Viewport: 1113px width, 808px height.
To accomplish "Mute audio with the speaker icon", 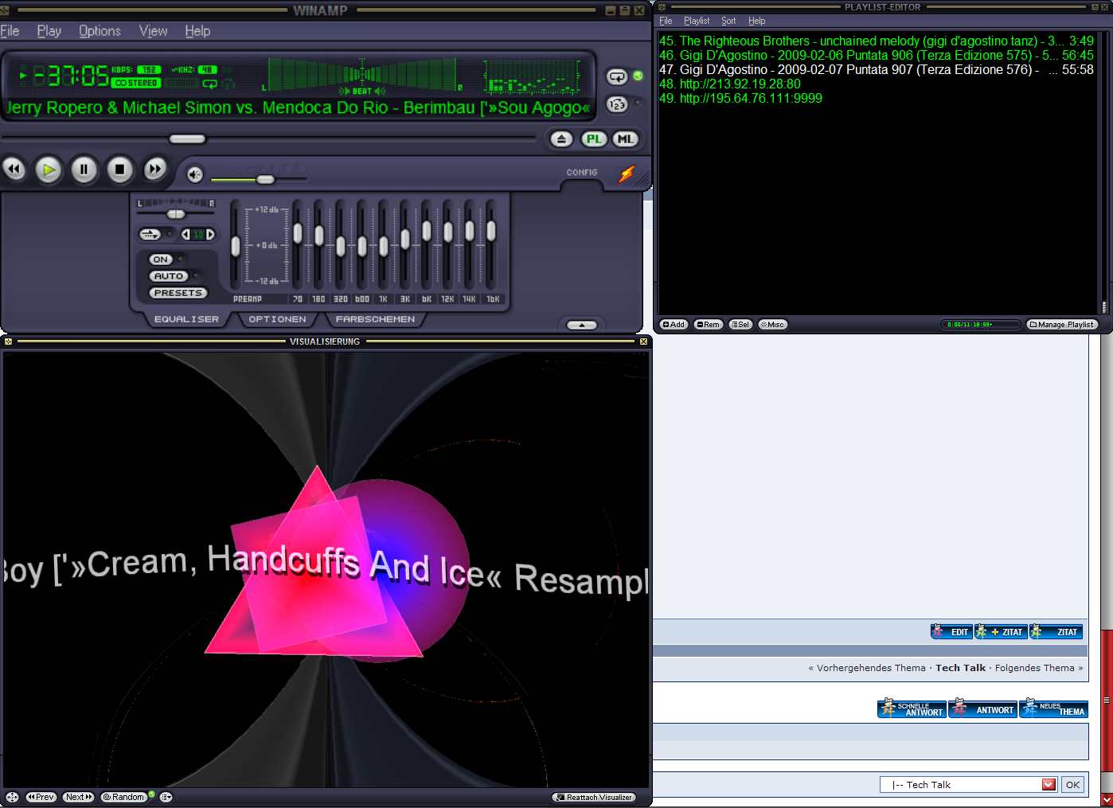I will pyautogui.click(x=195, y=174).
